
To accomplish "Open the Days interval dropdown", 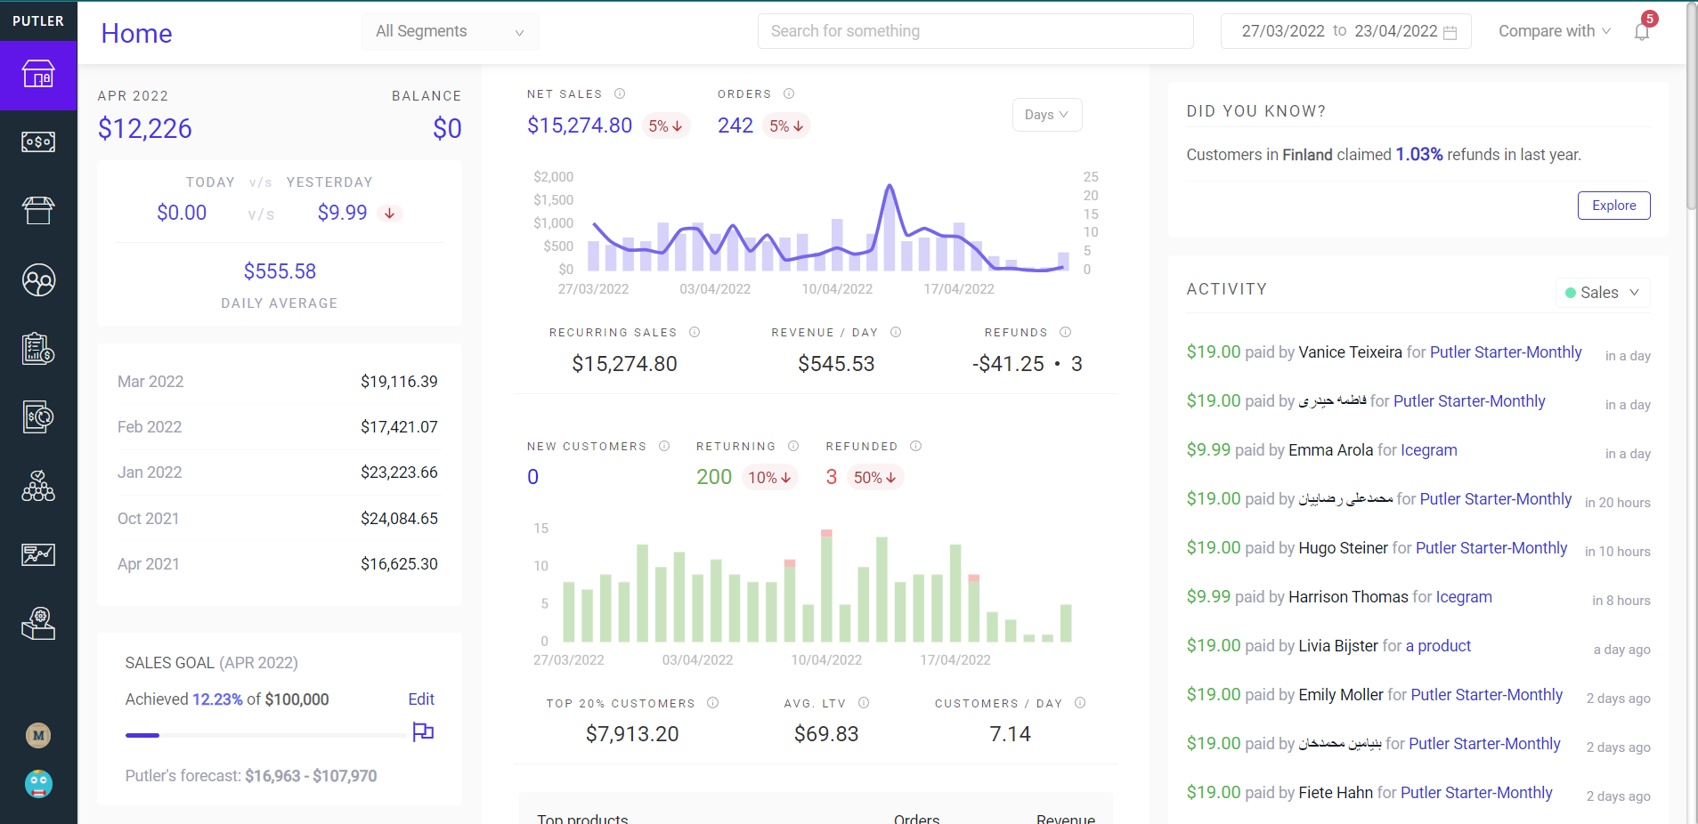I will tap(1047, 115).
